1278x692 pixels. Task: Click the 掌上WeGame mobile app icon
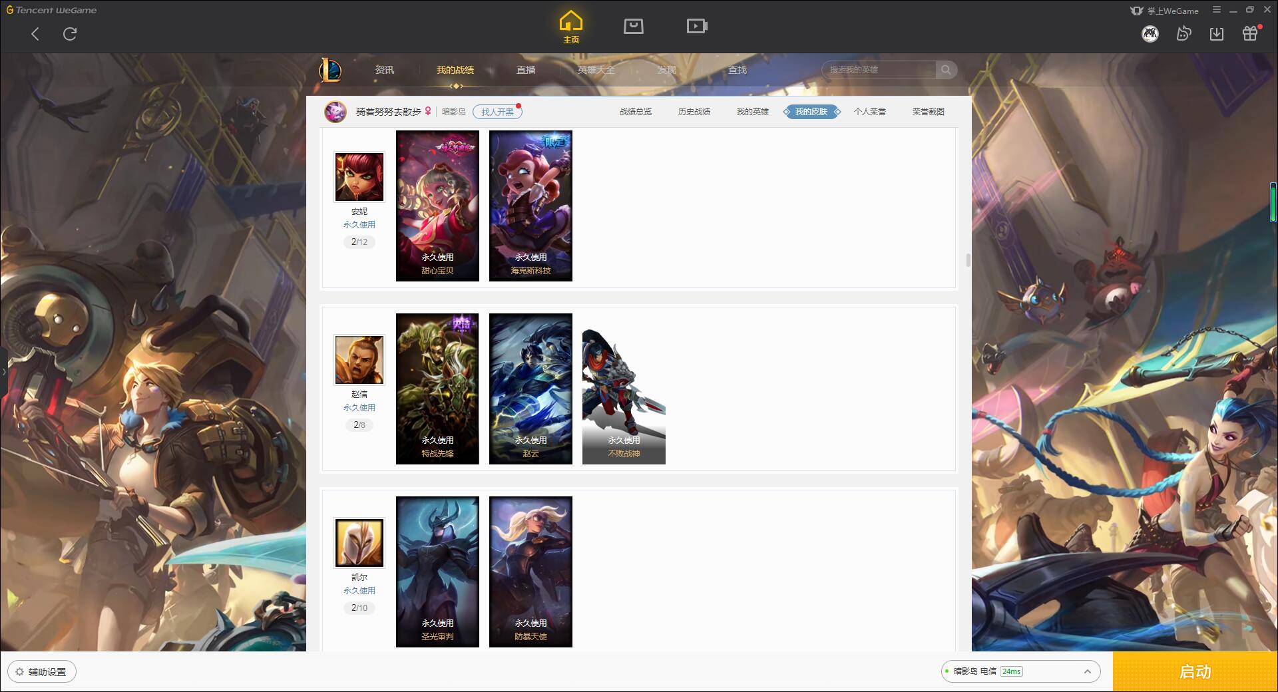pyautogui.click(x=1137, y=11)
